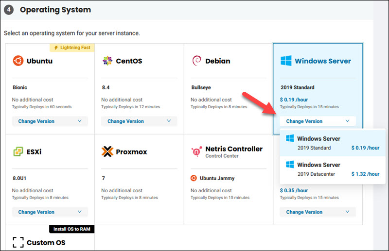Viewport: 389px width, 251px height.
Task: Click Netris Typically Deploys in 15 minutes text
Action: tap(220, 198)
